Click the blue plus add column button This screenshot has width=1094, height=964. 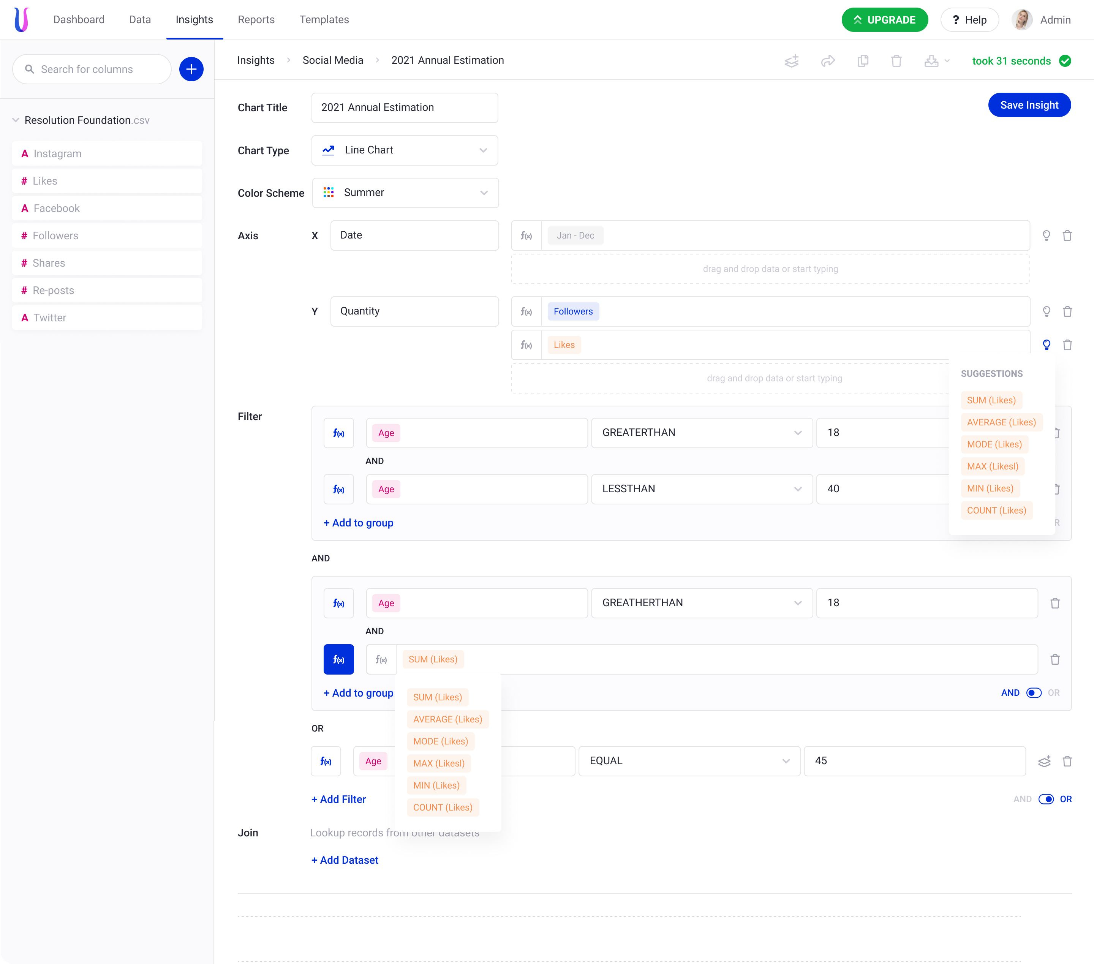click(191, 69)
